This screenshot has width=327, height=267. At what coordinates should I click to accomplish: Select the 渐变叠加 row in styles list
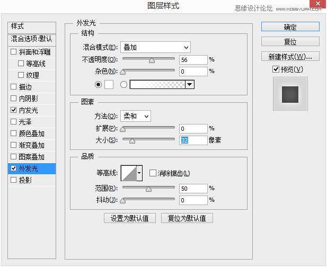[x=32, y=145]
